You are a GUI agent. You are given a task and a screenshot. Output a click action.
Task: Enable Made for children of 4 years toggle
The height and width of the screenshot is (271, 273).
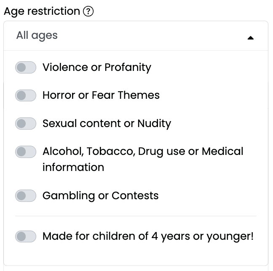[26, 236]
